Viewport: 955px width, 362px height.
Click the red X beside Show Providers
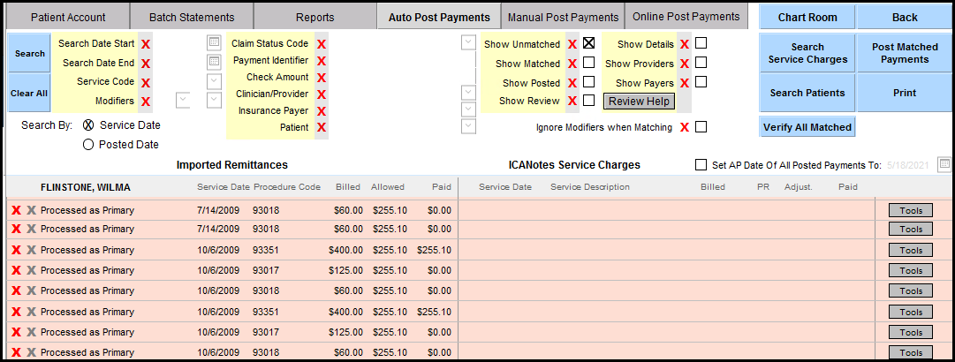(x=685, y=64)
